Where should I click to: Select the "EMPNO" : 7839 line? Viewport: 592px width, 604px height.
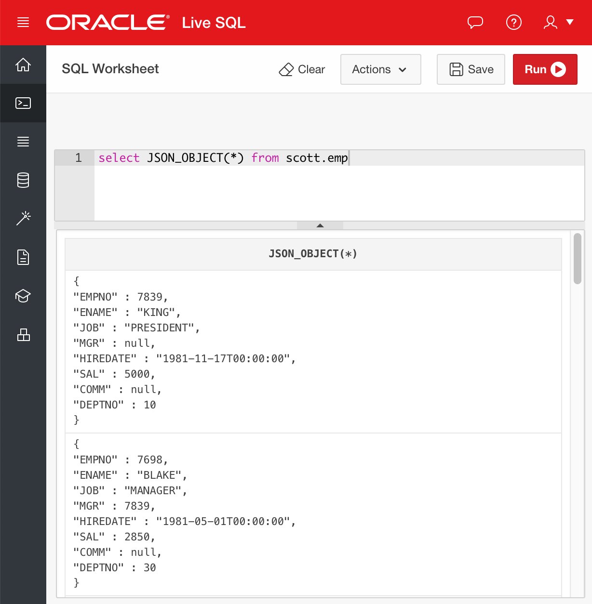pyautogui.click(x=121, y=297)
